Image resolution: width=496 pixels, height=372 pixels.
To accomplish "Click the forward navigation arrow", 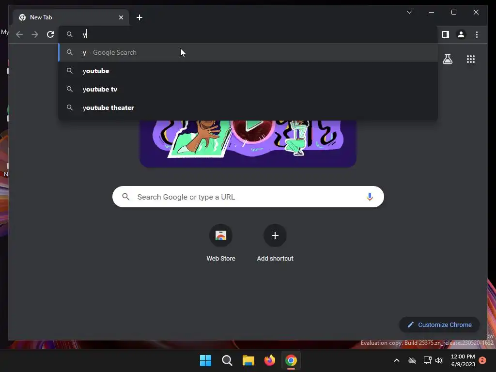I will click(x=35, y=34).
